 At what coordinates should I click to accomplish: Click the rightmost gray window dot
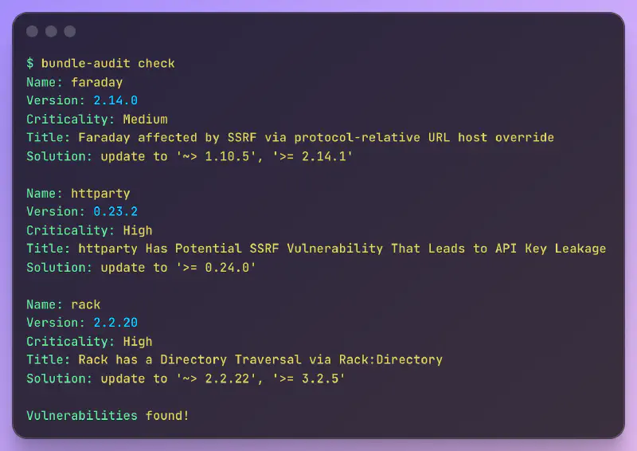70,31
